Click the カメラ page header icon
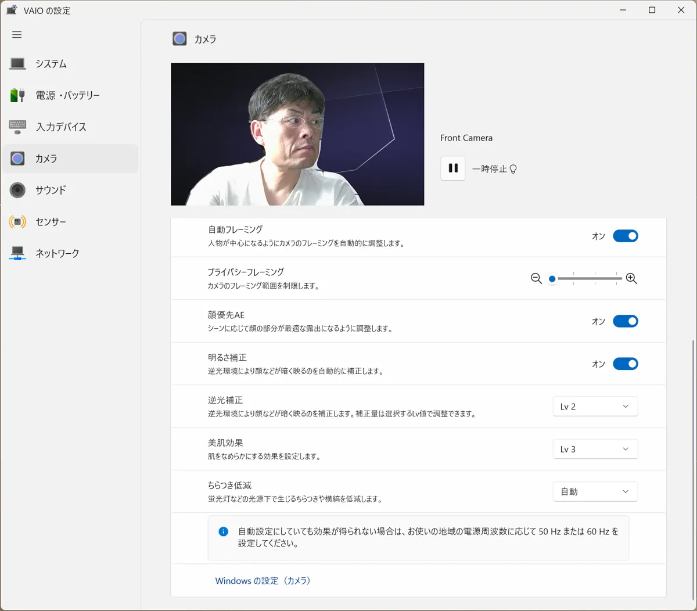697x611 pixels. (x=179, y=39)
